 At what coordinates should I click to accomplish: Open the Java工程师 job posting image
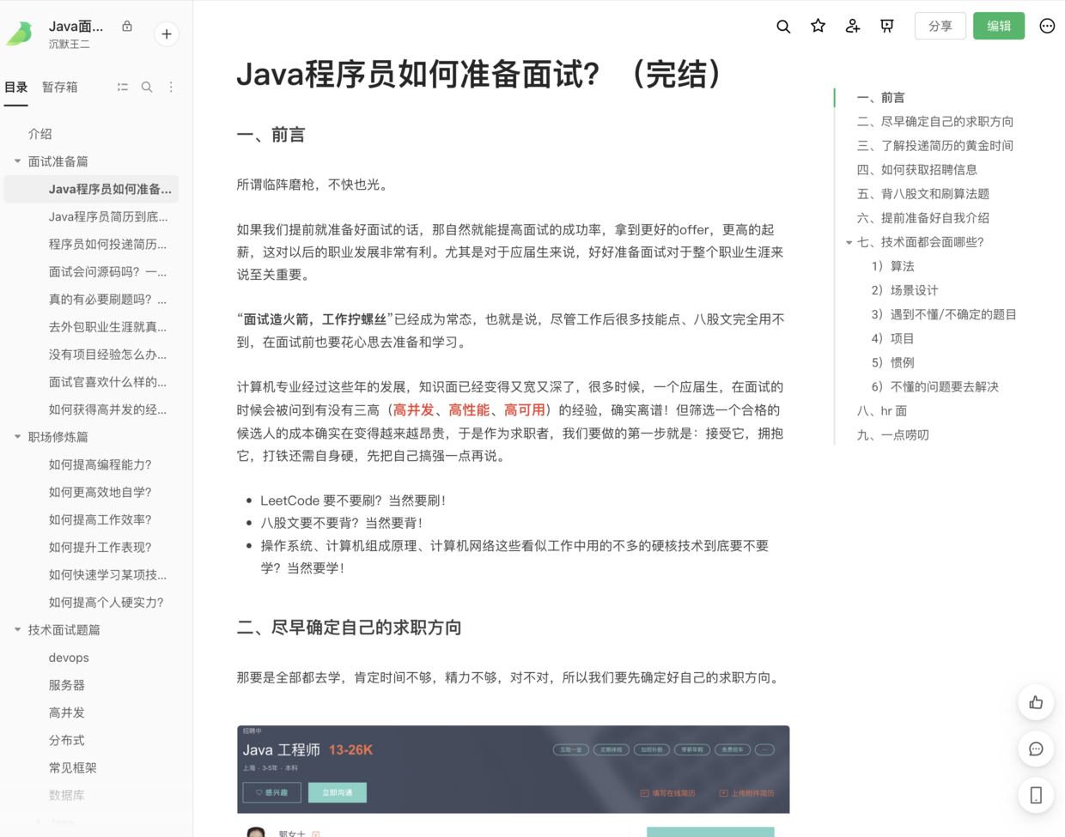tap(513, 768)
